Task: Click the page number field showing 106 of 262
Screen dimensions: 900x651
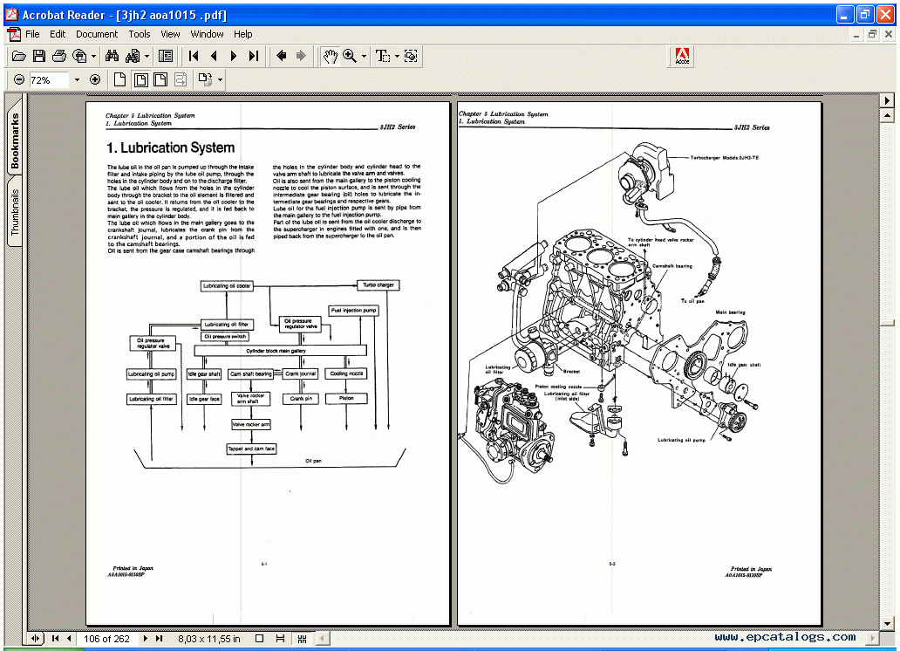Action: (x=106, y=639)
